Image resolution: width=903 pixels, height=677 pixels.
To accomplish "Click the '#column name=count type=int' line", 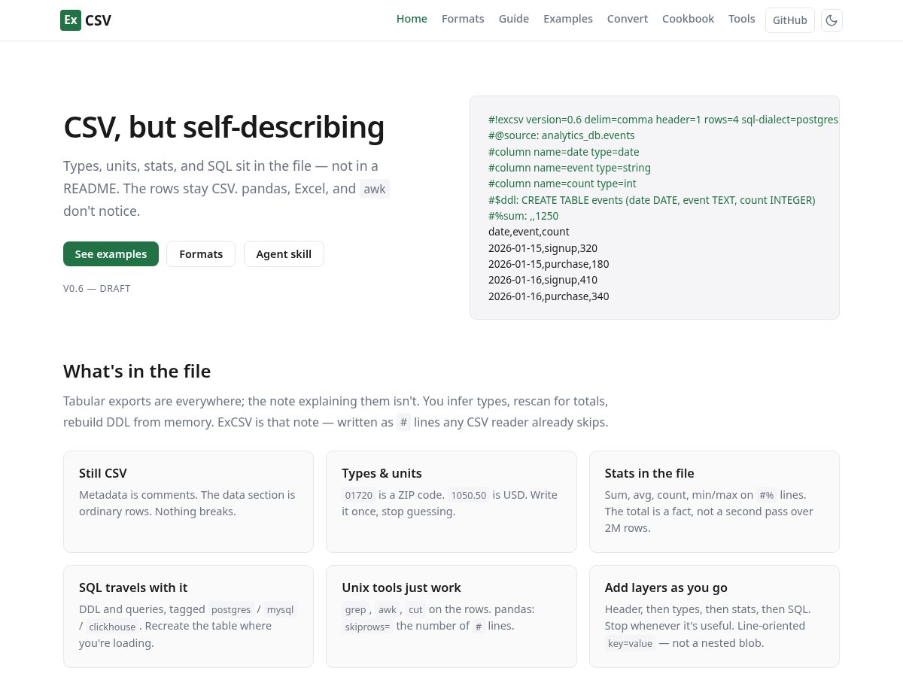I will (x=562, y=184).
